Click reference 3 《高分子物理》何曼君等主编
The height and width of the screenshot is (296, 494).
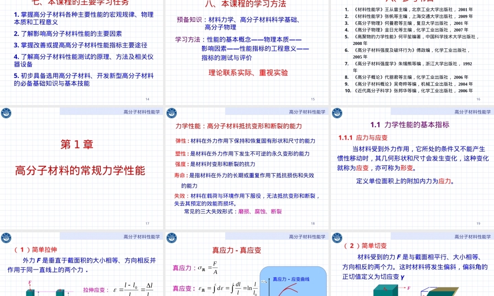coord(407,23)
